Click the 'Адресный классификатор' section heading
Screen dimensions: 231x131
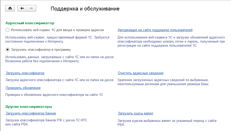[30, 23]
